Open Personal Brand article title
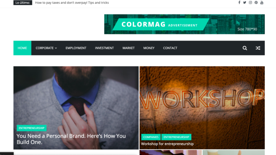276x155 pixels. [x=71, y=139]
